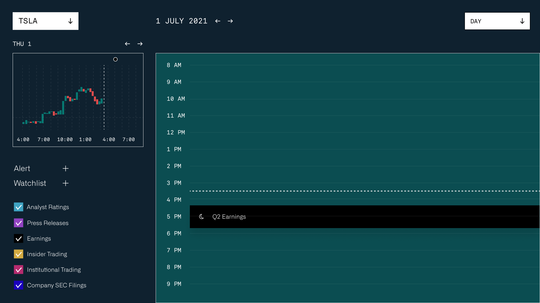Click the circle marker on the chart
The width and height of the screenshot is (540, 303).
pyautogui.click(x=115, y=59)
